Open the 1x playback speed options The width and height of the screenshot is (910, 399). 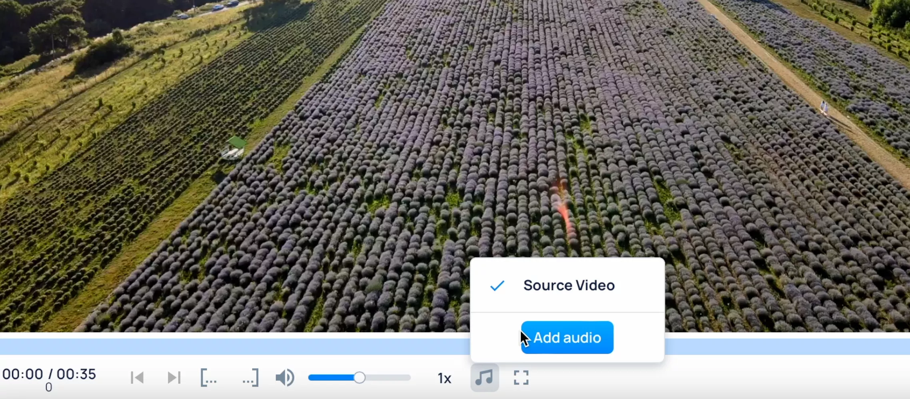(444, 377)
